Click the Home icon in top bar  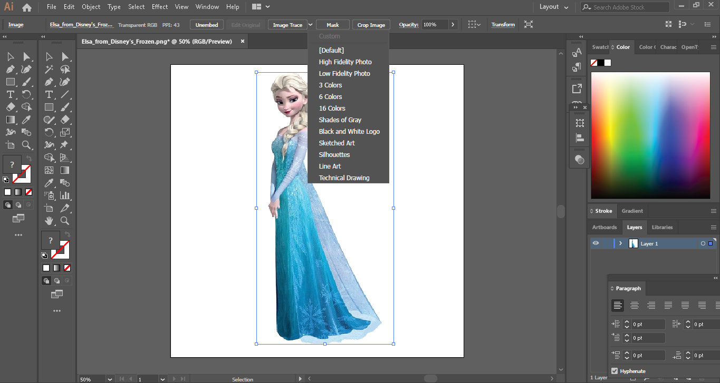point(27,7)
